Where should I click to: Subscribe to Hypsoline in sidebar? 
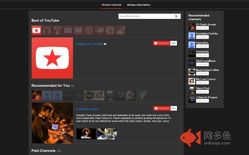coord(202,46)
